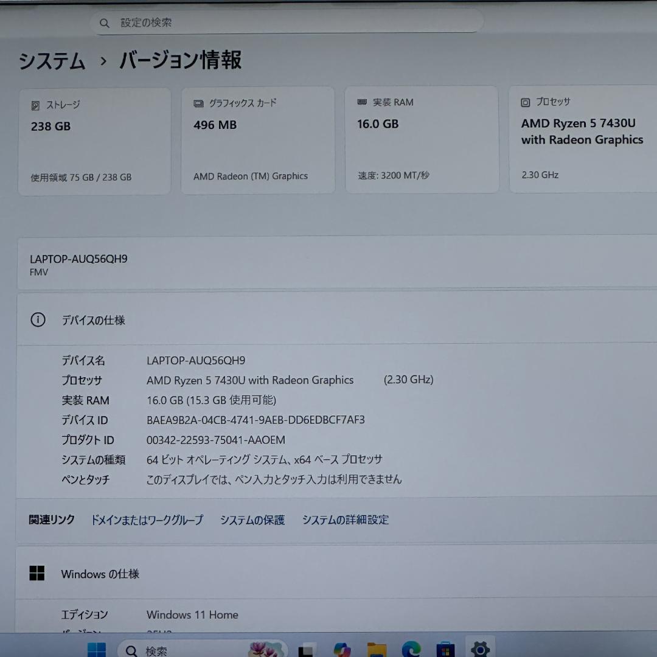Select the 実装 RAM chip icon

coord(363,102)
